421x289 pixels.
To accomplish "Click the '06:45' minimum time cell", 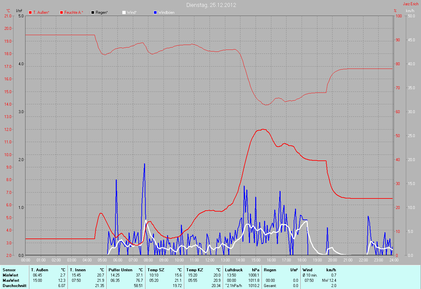I will point(38,275).
